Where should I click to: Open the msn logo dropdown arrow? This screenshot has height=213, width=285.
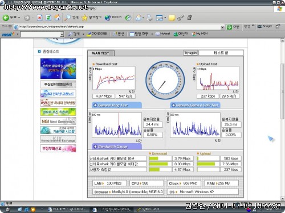click(18, 34)
